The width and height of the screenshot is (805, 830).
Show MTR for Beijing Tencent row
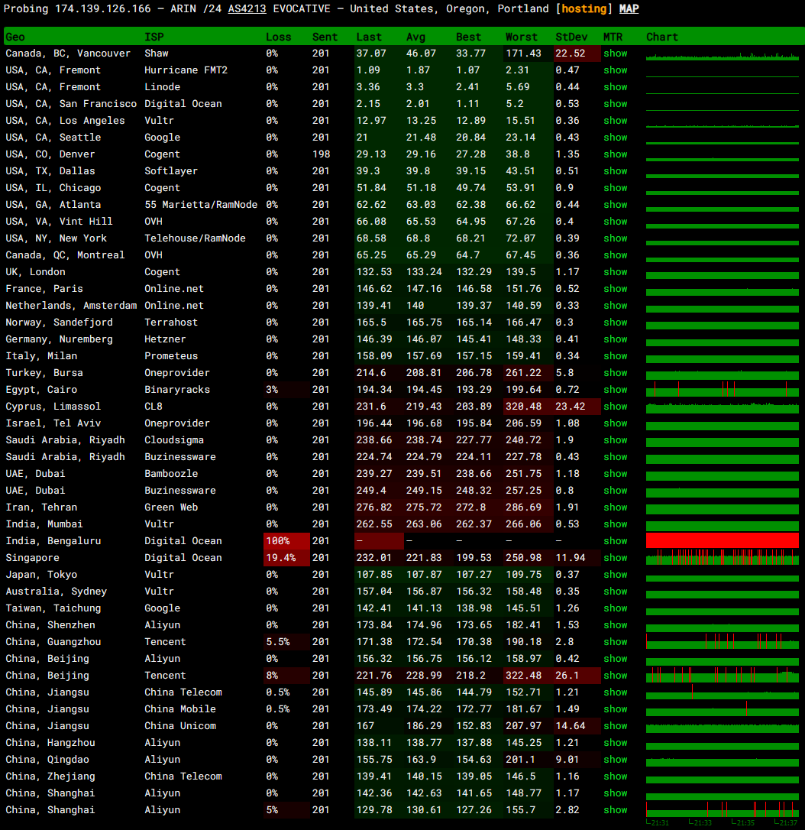click(x=616, y=676)
